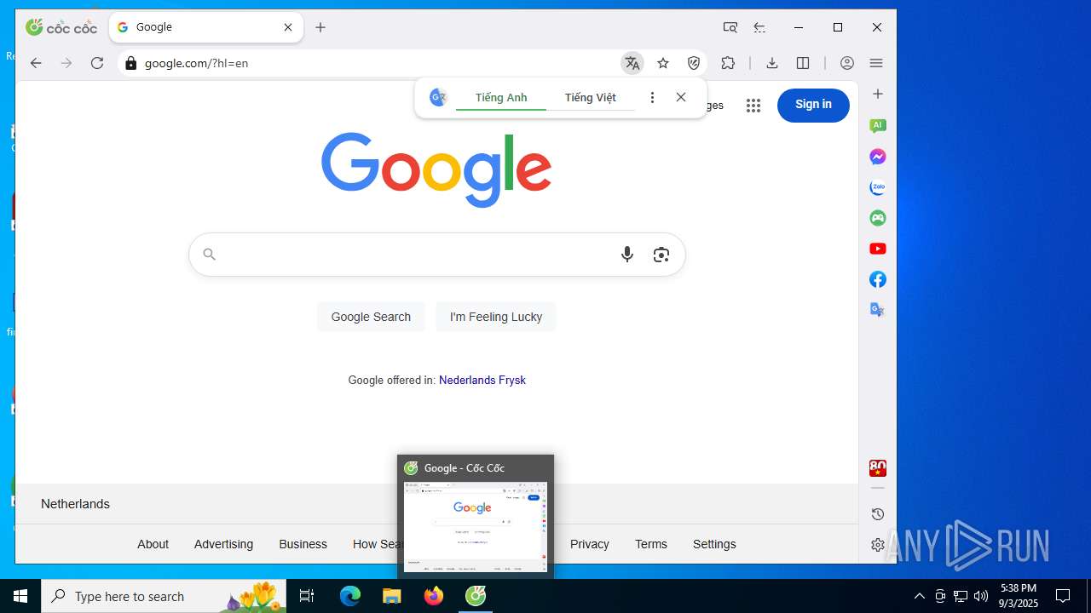The height and width of the screenshot is (613, 1091).
Task: Open Facebook in the sidebar
Action: pyautogui.click(x=878, y=279)
